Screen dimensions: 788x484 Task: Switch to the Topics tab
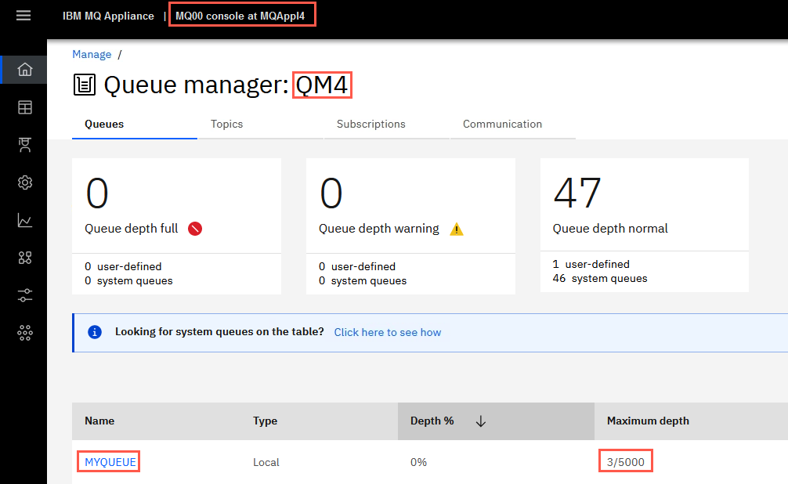click(226, 125)
